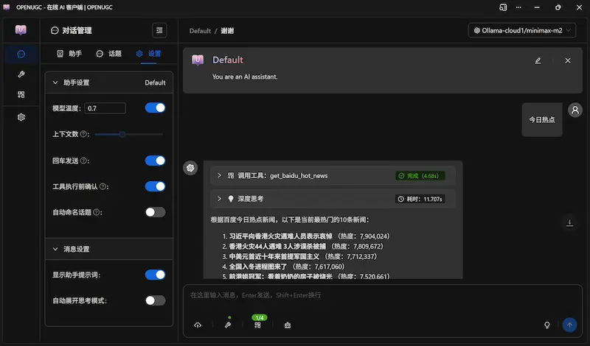Screen dimensions: 590x346
Task: Collapse the 助手设置 section
Action: point(55,82)
